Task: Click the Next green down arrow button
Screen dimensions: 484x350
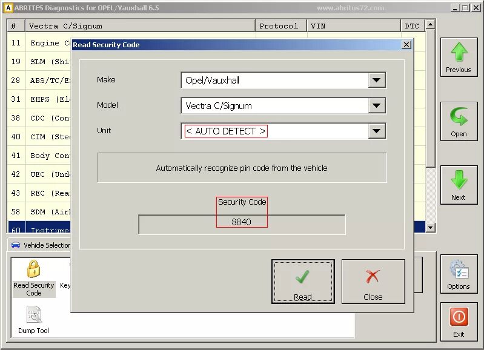Action: [459, 185]
